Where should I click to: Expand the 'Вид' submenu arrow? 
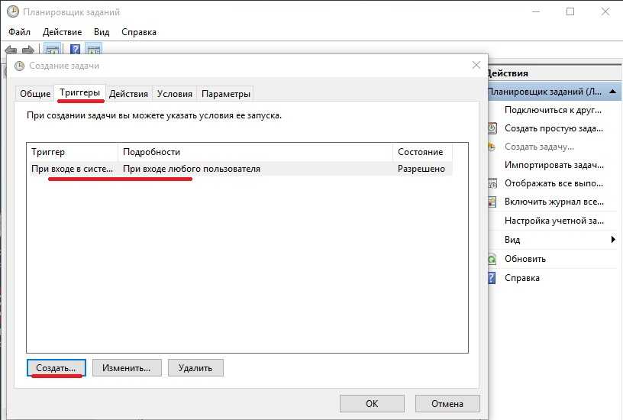(x=613, y=240)
